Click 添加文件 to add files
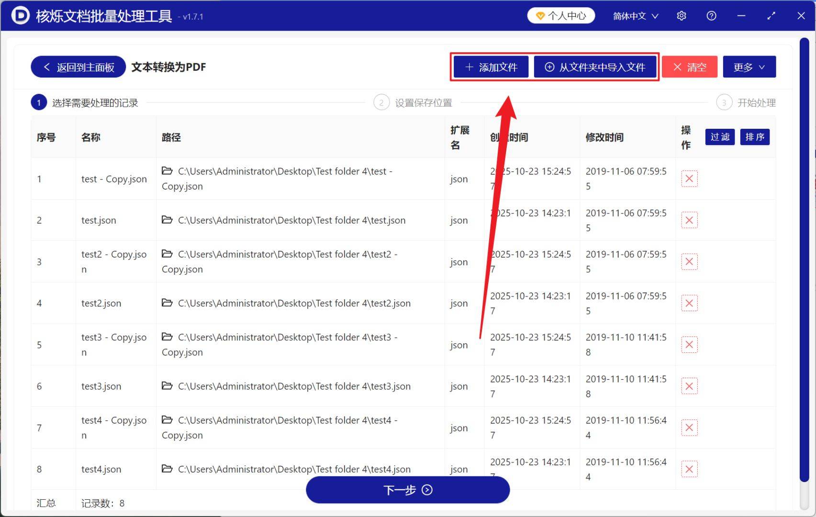 pos(491,67)
